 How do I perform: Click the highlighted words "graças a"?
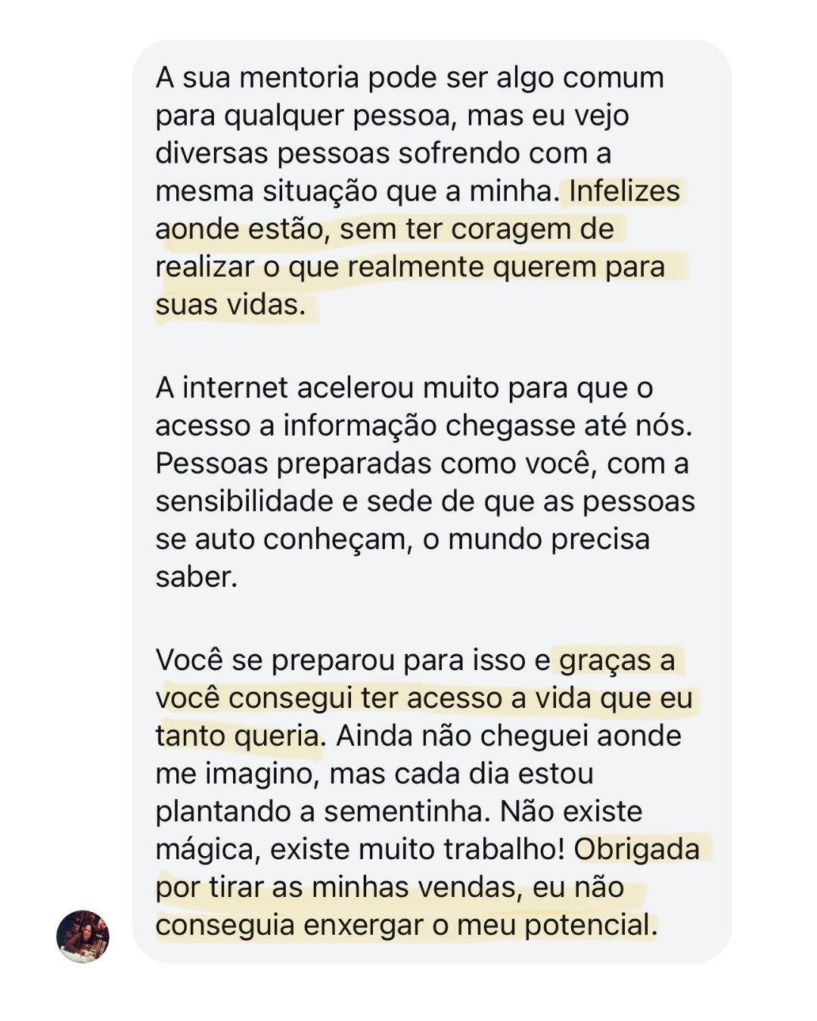tap(617, 660)
